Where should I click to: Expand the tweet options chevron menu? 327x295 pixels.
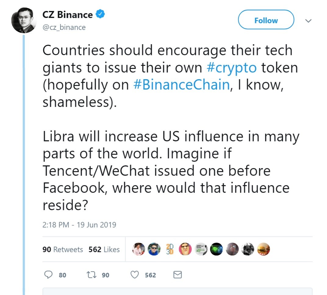pos(308,21)
